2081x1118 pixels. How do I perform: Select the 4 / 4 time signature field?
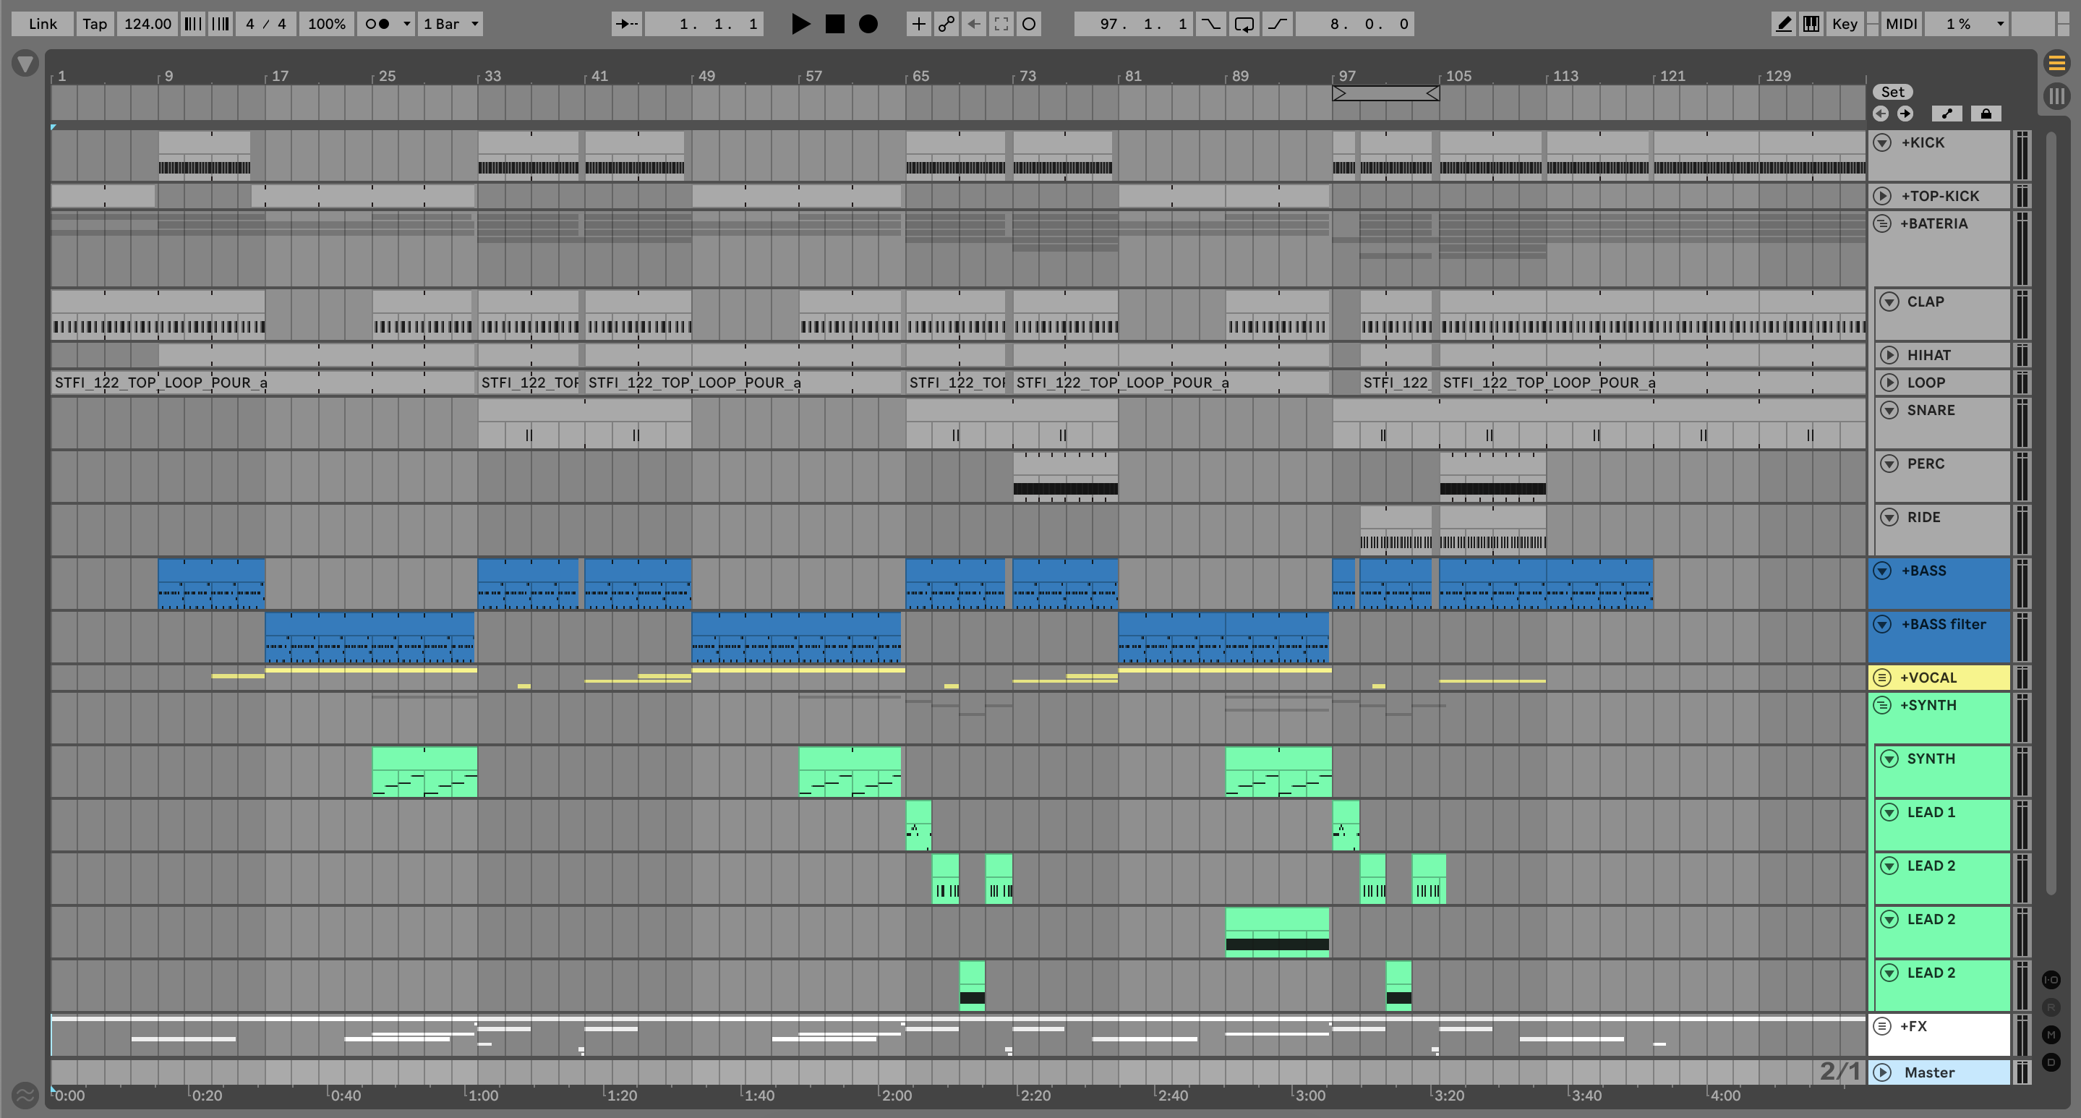(x=266, y=23)
